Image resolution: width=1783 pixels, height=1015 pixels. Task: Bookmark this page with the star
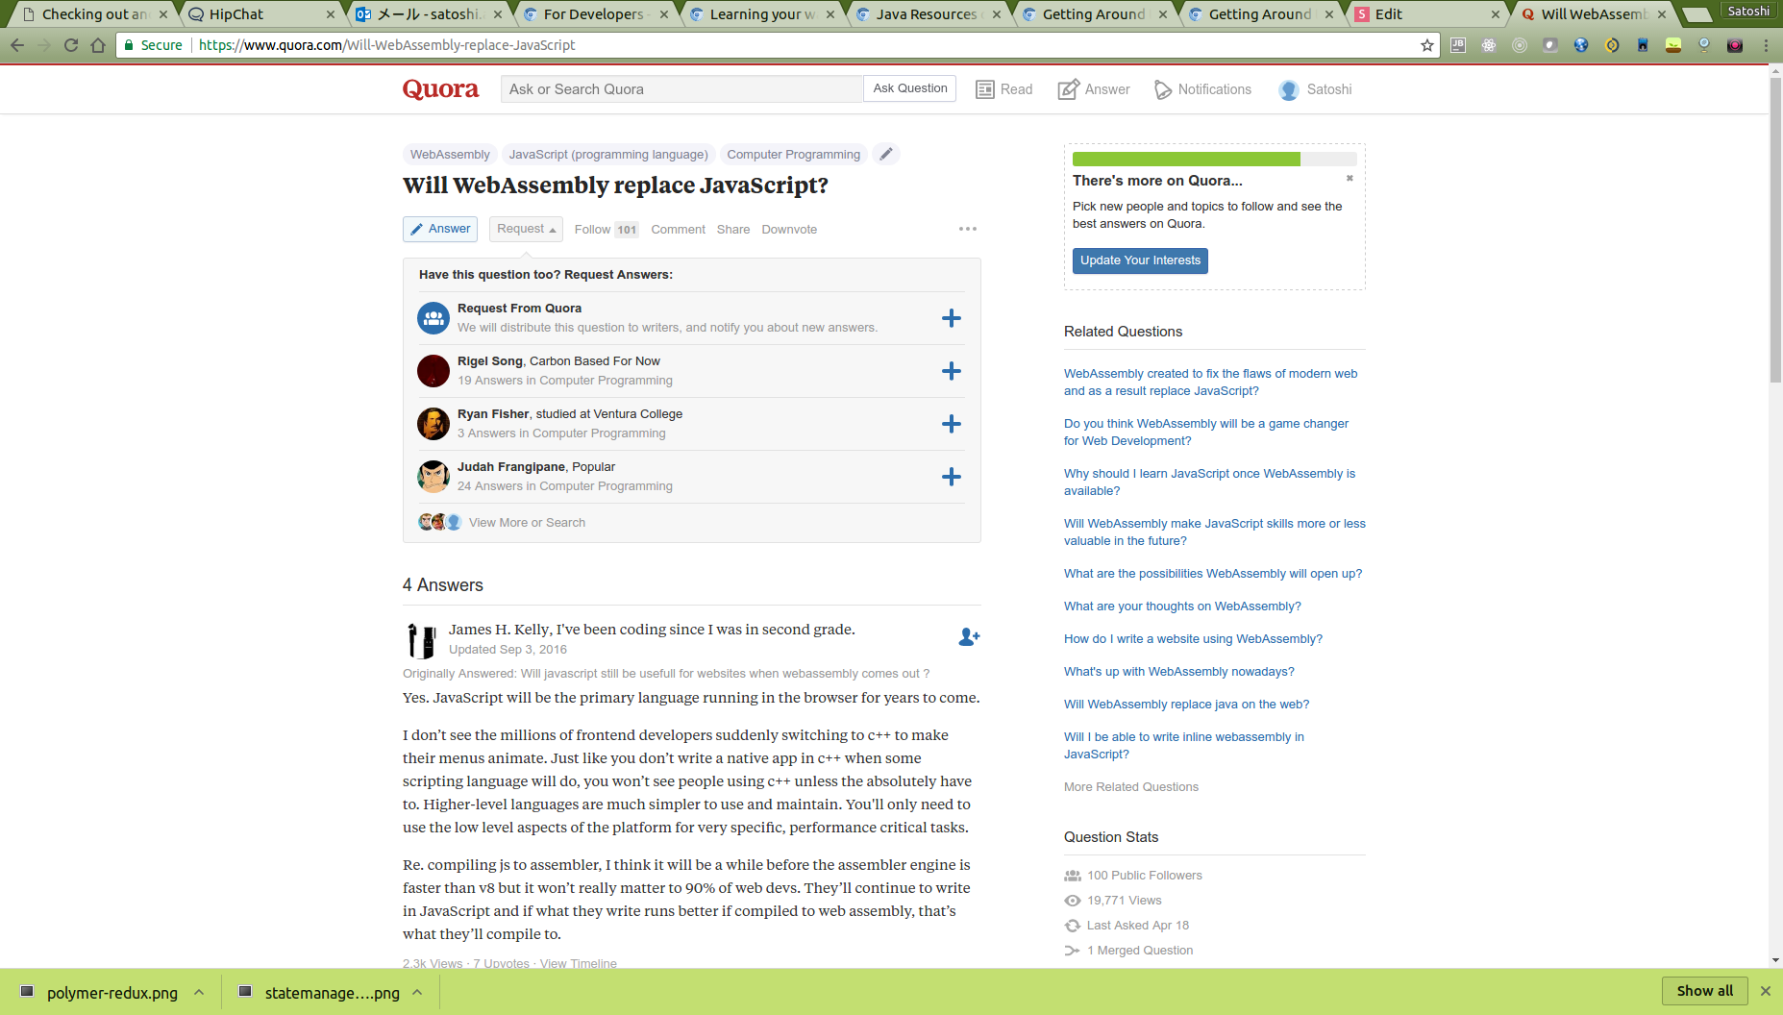pyautogui.click(x=1426, y=45)
